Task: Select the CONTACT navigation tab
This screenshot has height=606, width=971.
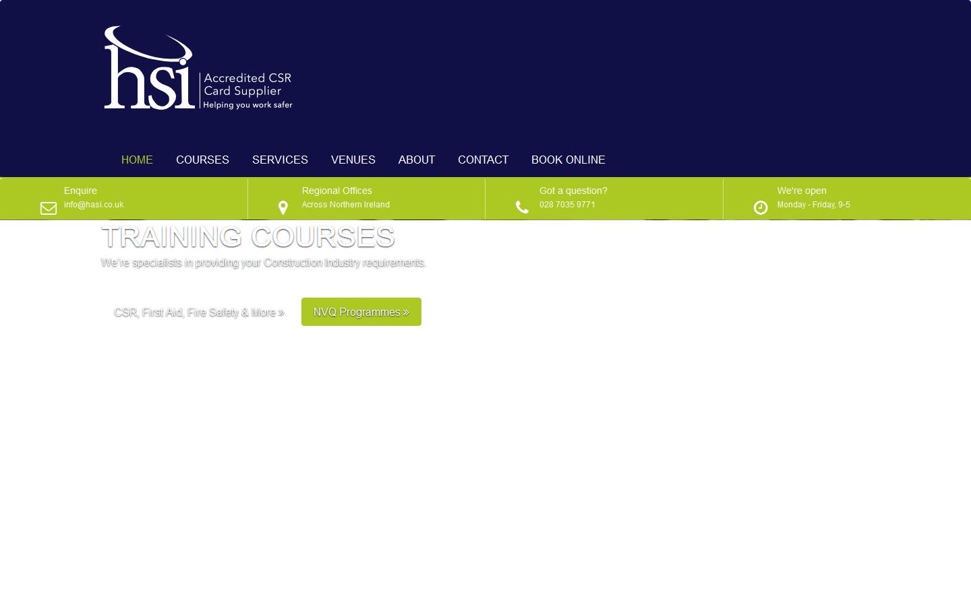Action: click(x=483, y=160)
